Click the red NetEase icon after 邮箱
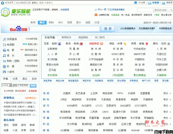This screenshot has height=134, width=173. (x=147, y=44)
